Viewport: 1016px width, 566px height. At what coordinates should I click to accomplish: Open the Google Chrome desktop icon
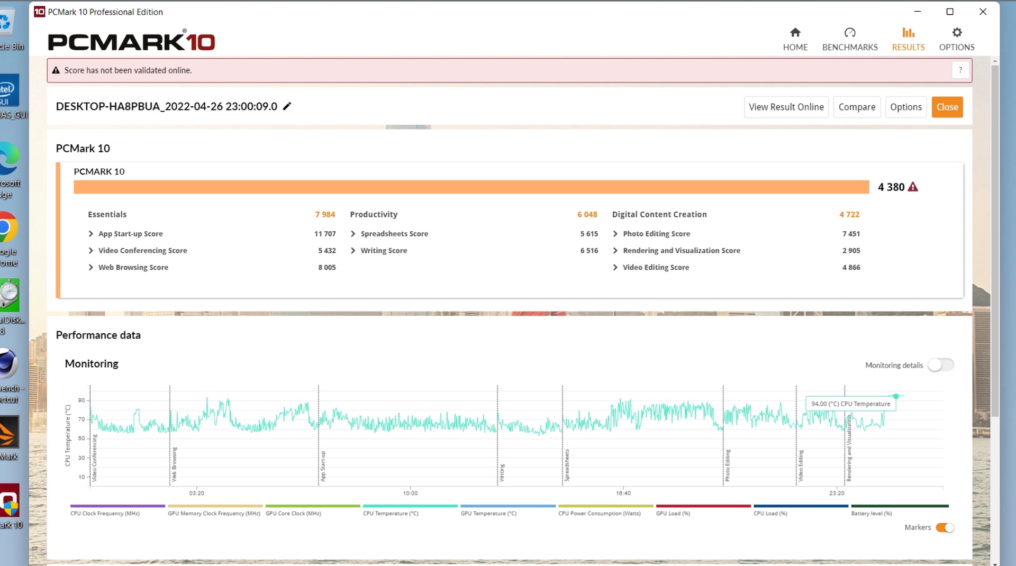[x=8, y=238]
